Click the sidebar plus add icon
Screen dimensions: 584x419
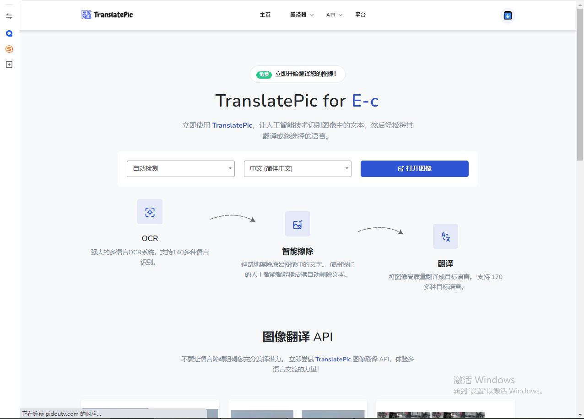coord(9,64)
